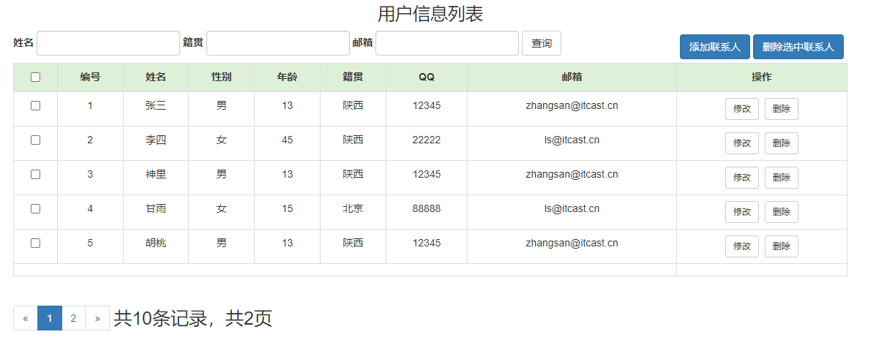Click the name cell 胡桃
Image resolution: width=887 pixels, height=340 pixels.
(x=156, y=243)
